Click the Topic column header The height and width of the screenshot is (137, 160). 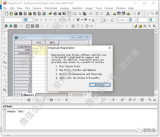(x=20, y=111)
